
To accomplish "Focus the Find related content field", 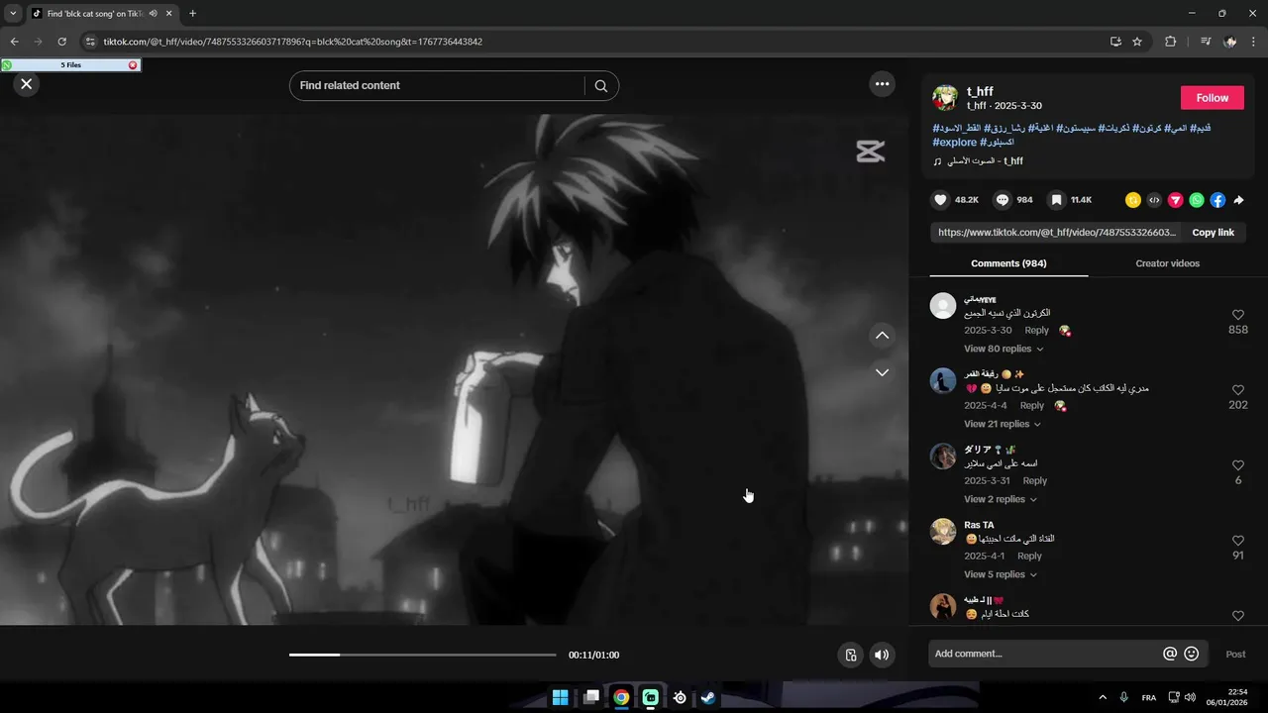I will (440, 86).
